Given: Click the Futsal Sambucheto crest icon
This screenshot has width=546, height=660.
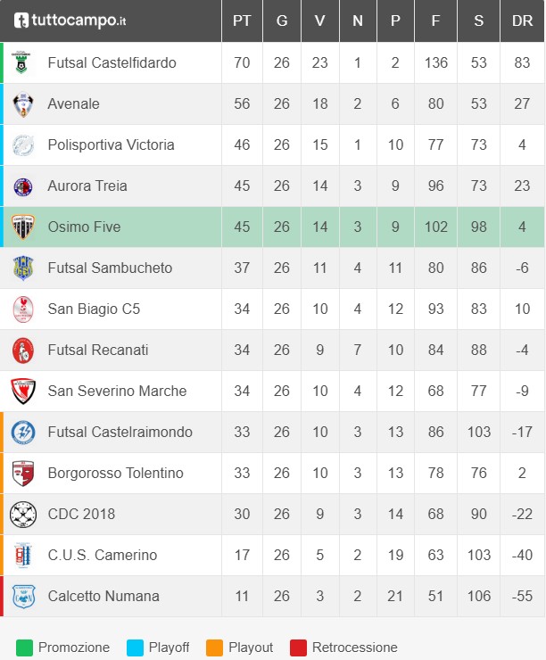Looking at the screenshot, I should point(21,268).
